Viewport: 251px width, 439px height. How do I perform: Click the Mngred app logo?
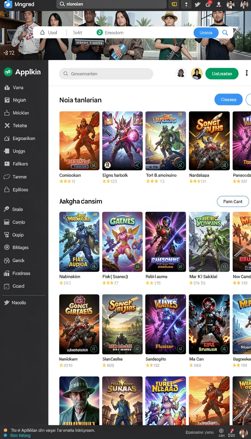click(8, 4)
